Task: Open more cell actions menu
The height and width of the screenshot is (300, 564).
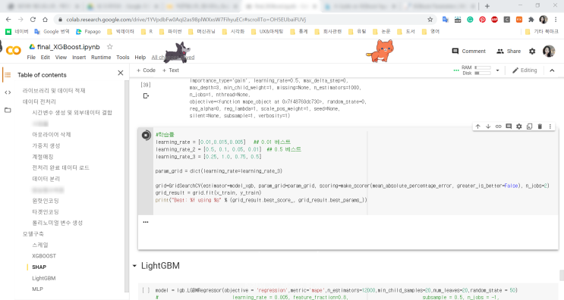Action: click(x=550, y=127)
